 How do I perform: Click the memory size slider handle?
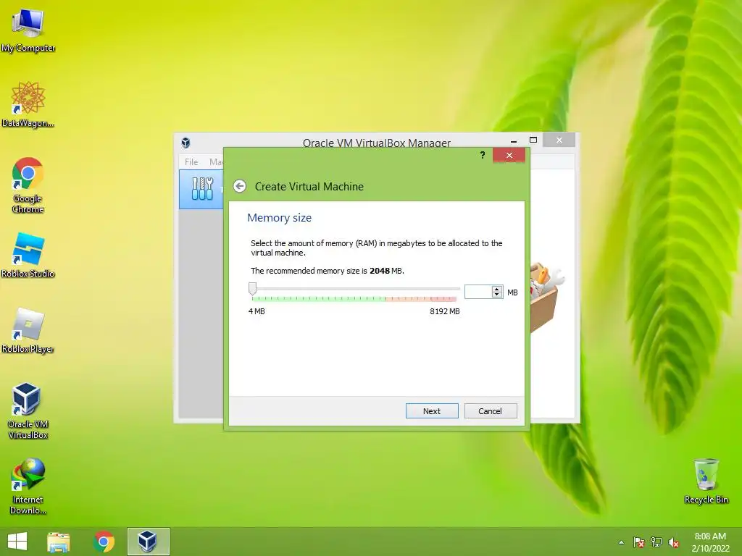click(x=253, y=289)
